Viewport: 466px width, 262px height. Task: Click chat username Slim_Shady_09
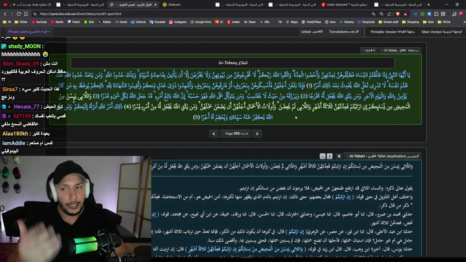tap(20, 64)
